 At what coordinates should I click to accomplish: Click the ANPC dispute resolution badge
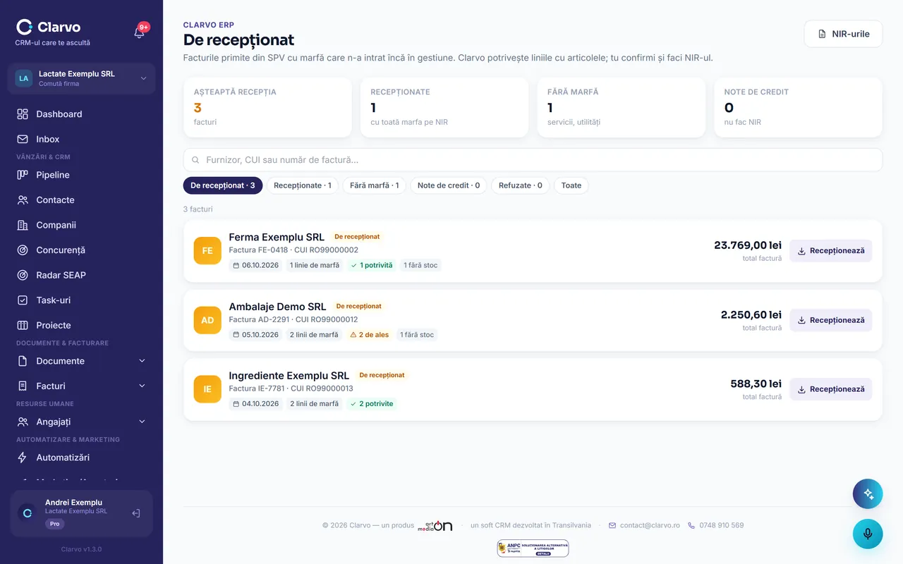pyautogui.click(x=533, y=548)
